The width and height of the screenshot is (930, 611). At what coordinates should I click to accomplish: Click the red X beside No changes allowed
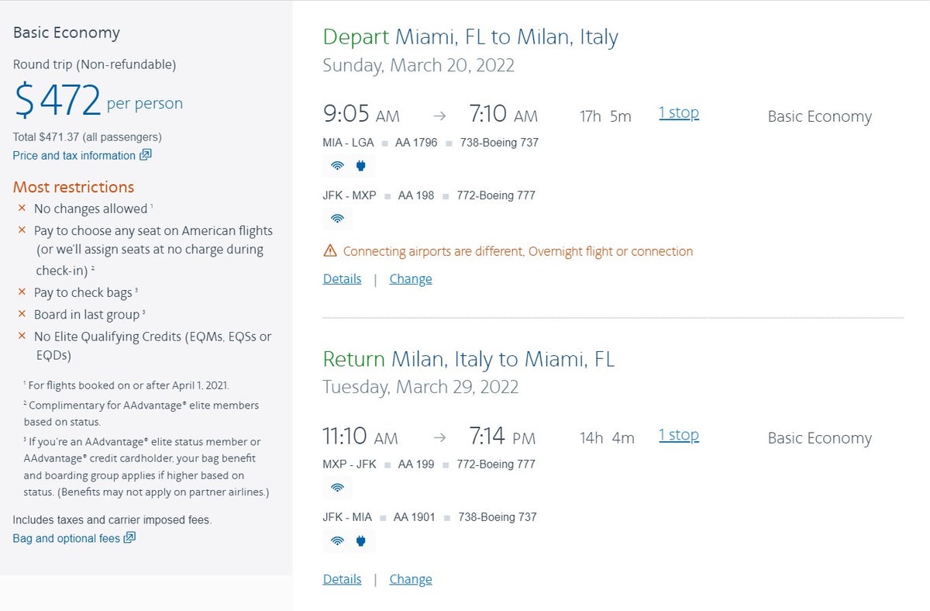coord(23,209)
